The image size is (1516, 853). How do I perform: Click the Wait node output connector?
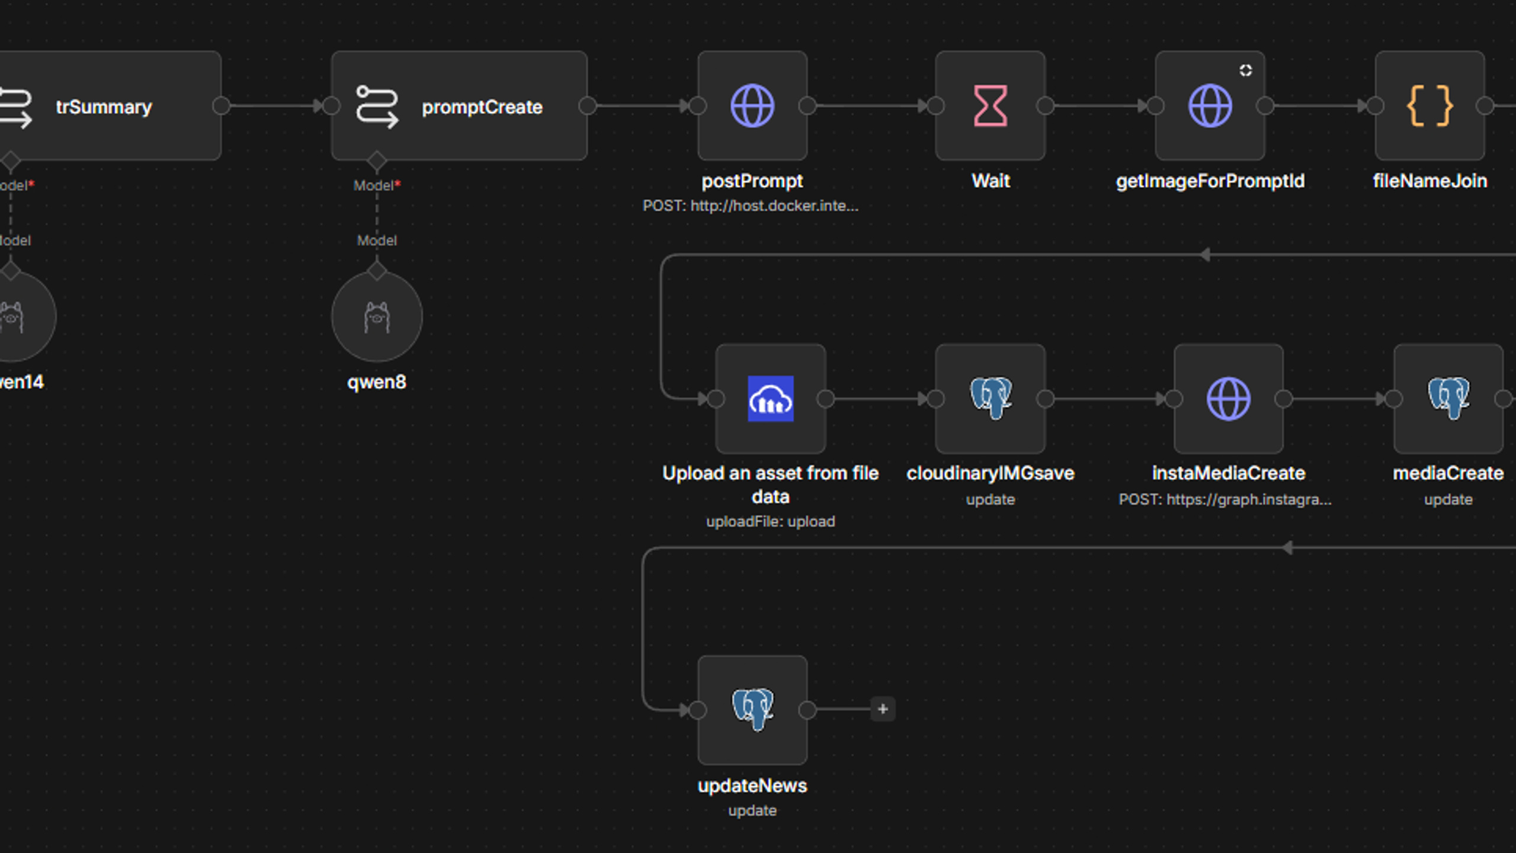pos(1046,106)
